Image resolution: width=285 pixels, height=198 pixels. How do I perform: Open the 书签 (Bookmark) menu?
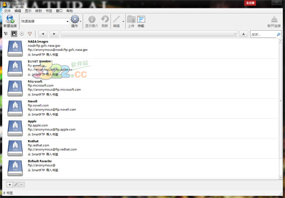(49, 11)
